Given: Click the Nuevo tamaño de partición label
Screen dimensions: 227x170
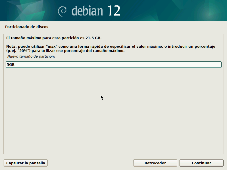Looking at the screenshot, I should click(31, 56).
